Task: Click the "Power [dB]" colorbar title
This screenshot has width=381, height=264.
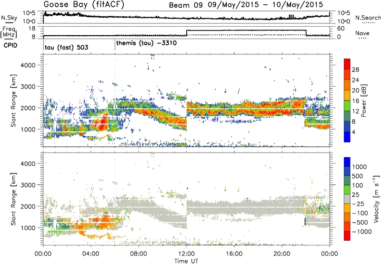Action: pos(363,101)
